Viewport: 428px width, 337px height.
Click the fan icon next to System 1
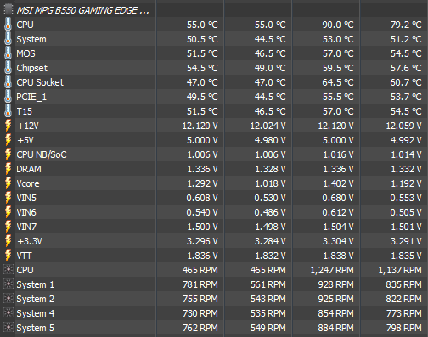(x=8, y=284)
